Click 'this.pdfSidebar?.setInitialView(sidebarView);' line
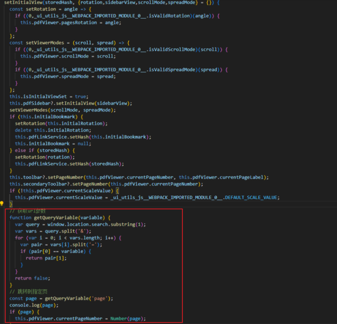Viewport: 337px width, 324px height. [71, 103]
